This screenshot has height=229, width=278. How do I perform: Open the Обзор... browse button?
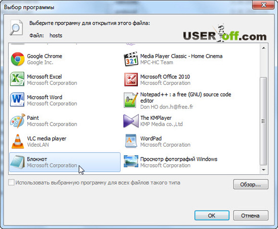pos(251,185)
